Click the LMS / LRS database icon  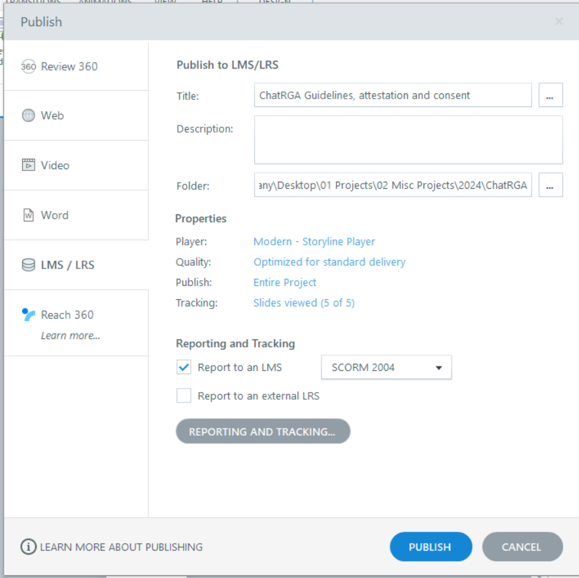pos(28,265)
